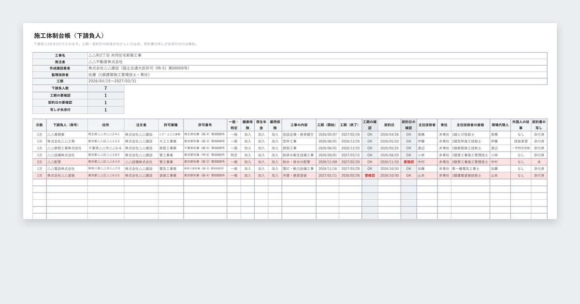This screenshot has height=304, width=580.
Task: Select the subcontractor cell △△電設株式会社
Action: pos(67,169)
